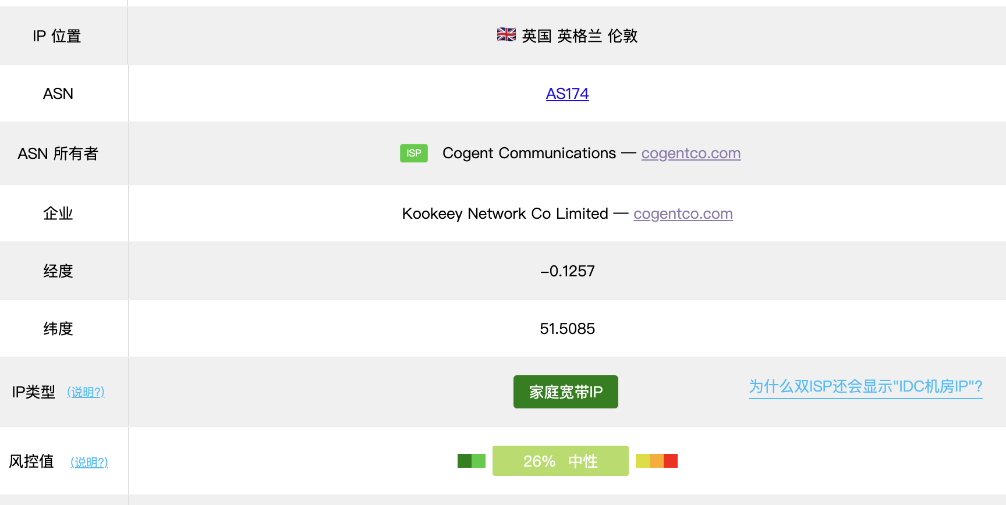Click the yellow risk swatch
This screenshot has height=505, width=1006.
point(643,461)
